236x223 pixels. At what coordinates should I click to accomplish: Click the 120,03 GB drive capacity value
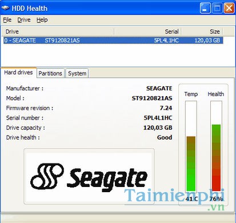click(x=158, y=128)
